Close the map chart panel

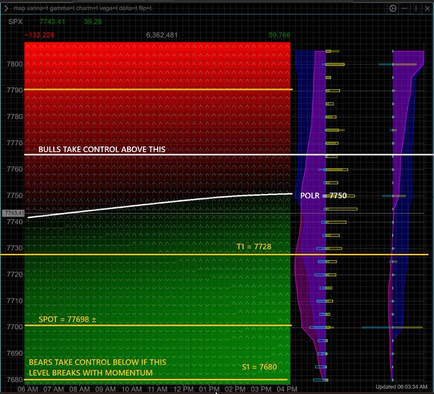(x=428, y=8)
